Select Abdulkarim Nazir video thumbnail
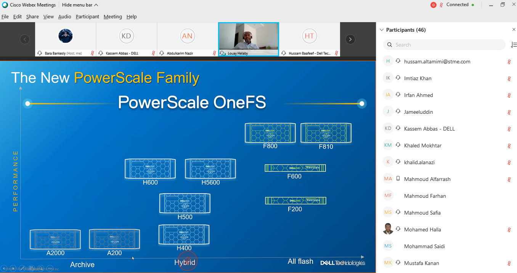Viewport: 517px width, 273px height. (x=188, y=39)
